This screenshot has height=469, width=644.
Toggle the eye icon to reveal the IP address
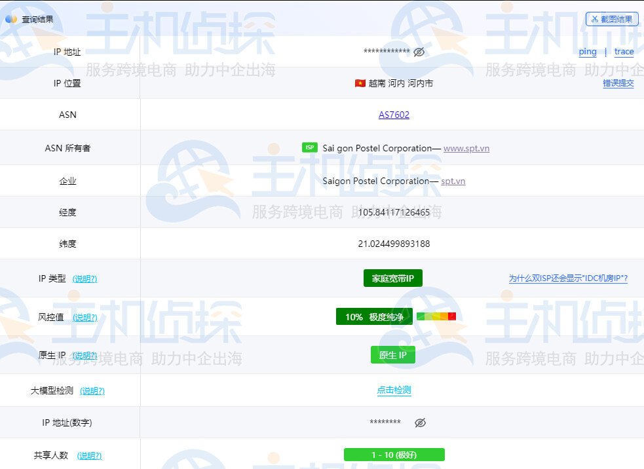419,51
